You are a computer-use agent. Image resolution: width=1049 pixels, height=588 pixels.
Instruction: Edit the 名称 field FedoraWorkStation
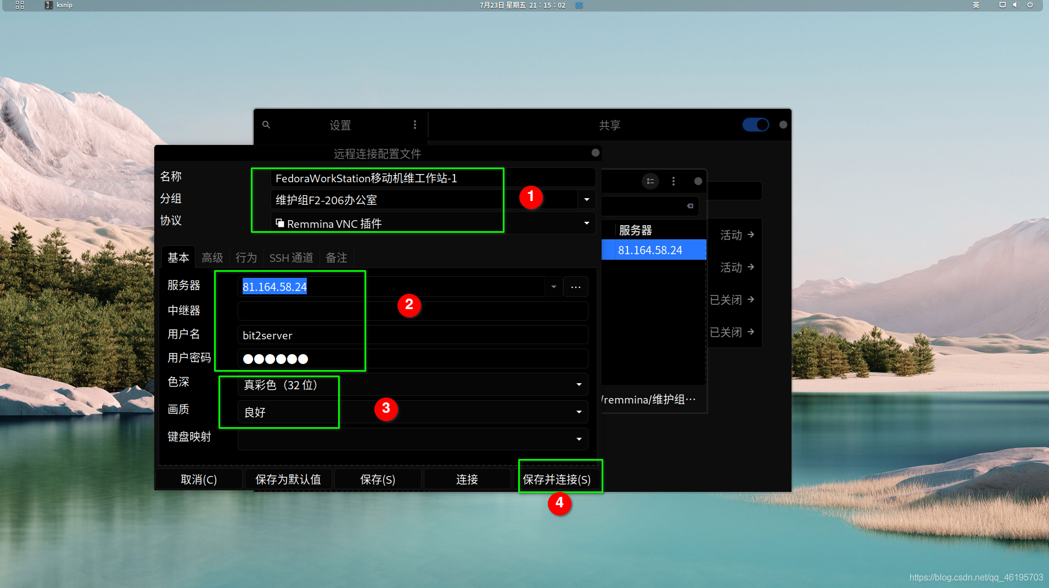(433, 178)
